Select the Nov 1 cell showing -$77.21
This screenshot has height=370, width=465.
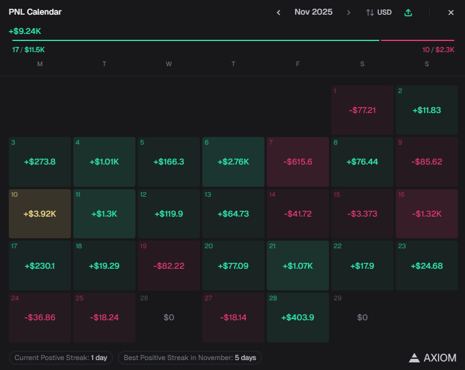pyautogui.click(x=362, y=110)
